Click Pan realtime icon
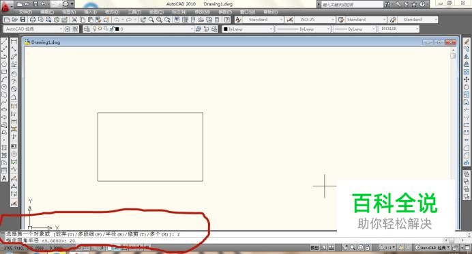The image size is (472, 254). [143, 20]
